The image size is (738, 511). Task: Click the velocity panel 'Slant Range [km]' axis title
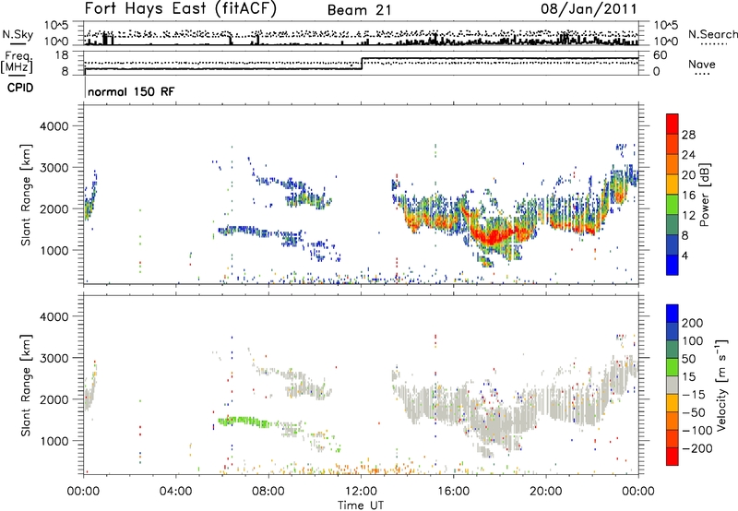pyautogui.click(x=26, y=385)
